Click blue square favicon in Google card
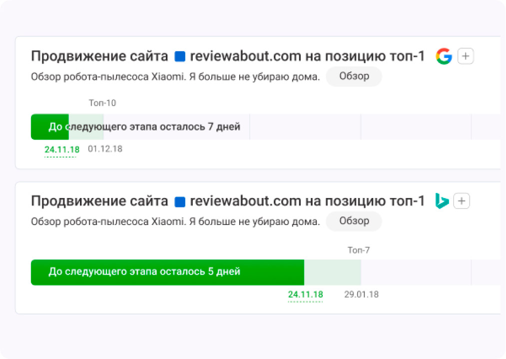 180,57
